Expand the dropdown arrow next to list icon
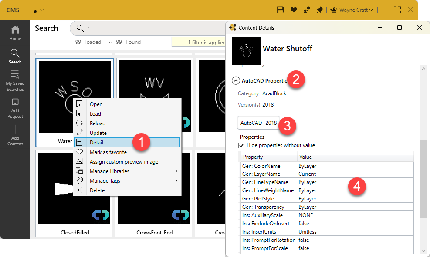Screen dimensions: 430x257 tap(42, 10)
